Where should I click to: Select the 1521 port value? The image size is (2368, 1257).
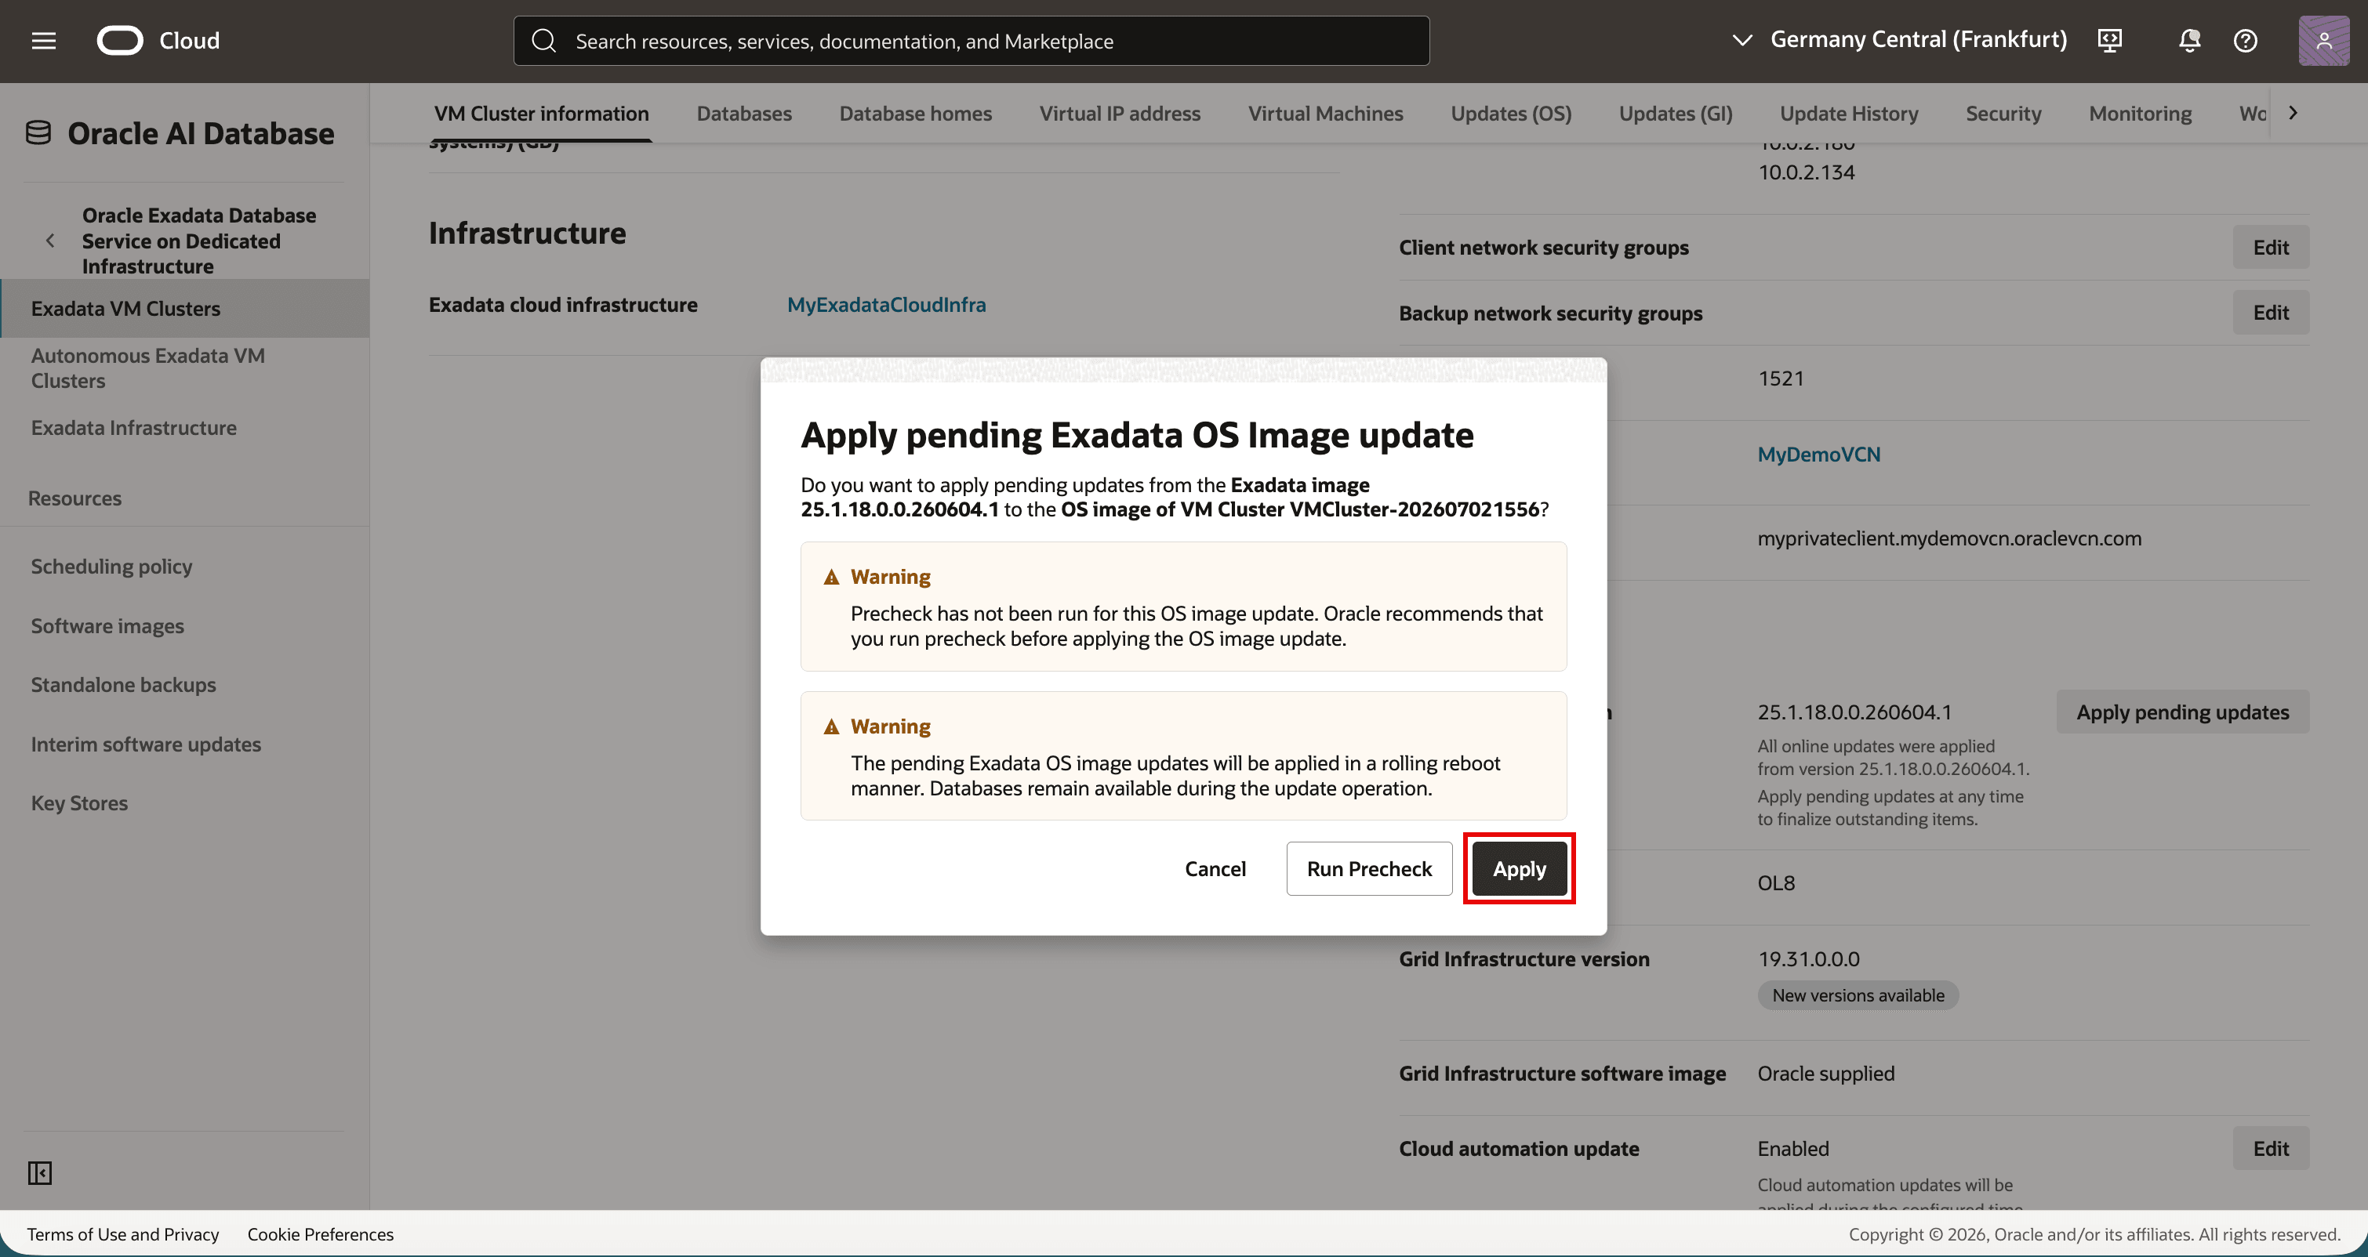[1781, 379]
